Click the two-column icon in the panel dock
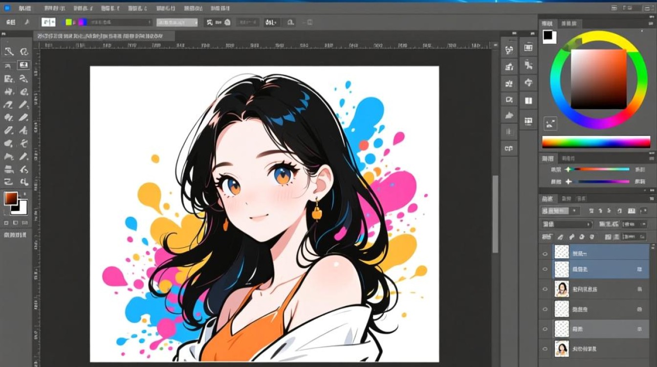The height and width of the screenshot is (367, 657). point(528,101)
